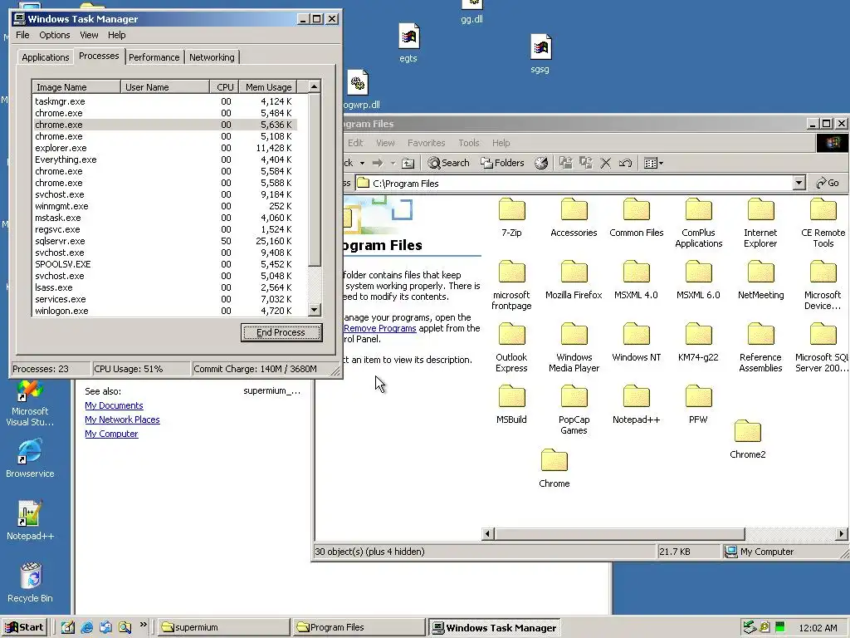Screen dimensions: 850x638
Task: Toggle the Folders pane button
Action: pyautogui.click(x=502, y=163)
